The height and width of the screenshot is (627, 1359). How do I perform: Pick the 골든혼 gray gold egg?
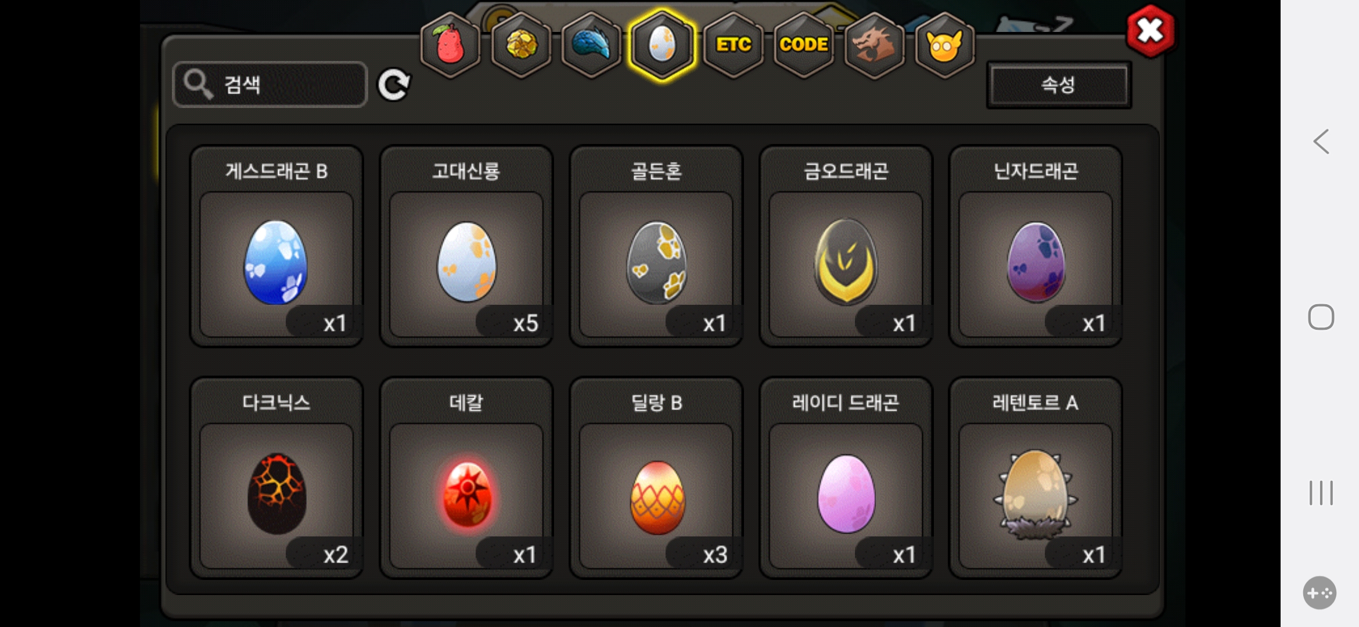click(x=656, y=246)
